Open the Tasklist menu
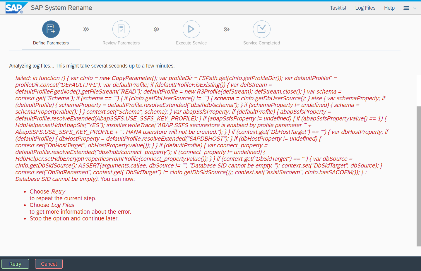 point(338,8)
